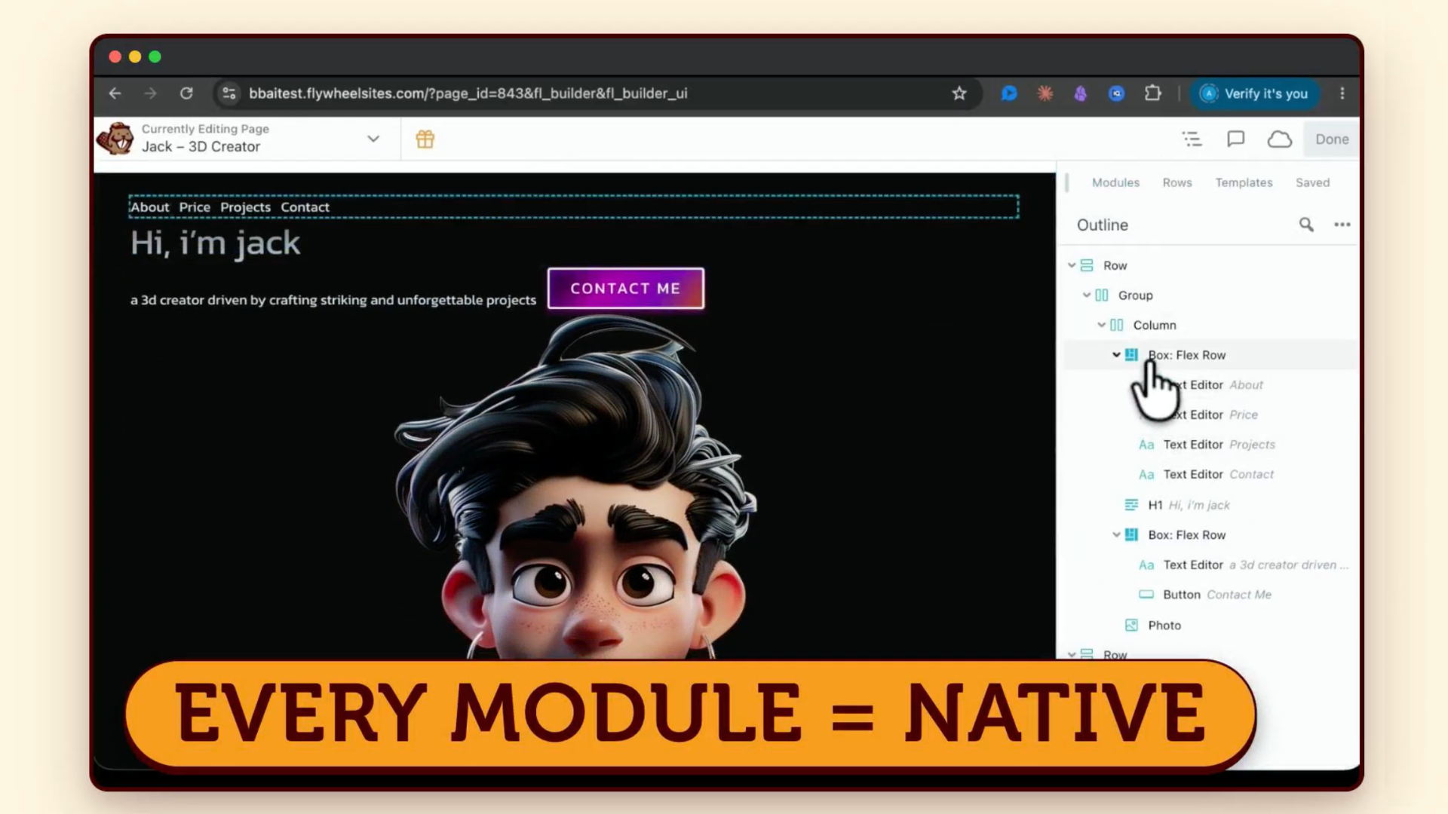Click the purple extension icon
This screenshot has width=1448, height=814.
coord(1081,93)
